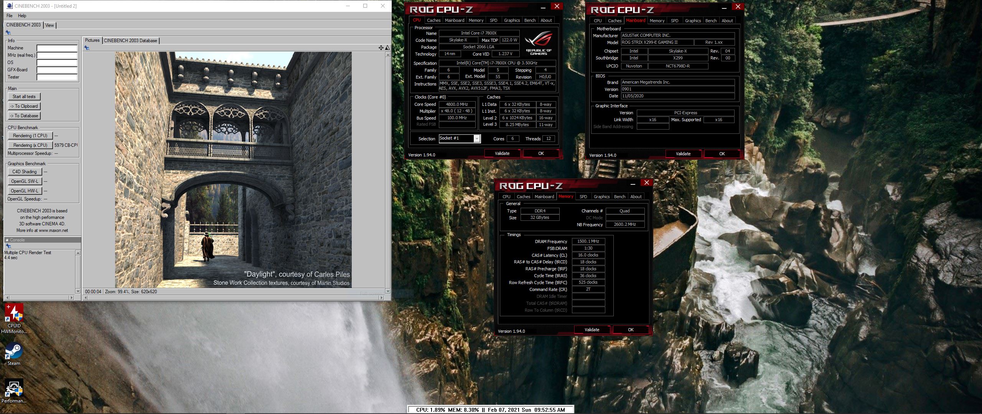Open the Steam desktop icon
This screenshot has width=982, height=414.
[14, 353]
